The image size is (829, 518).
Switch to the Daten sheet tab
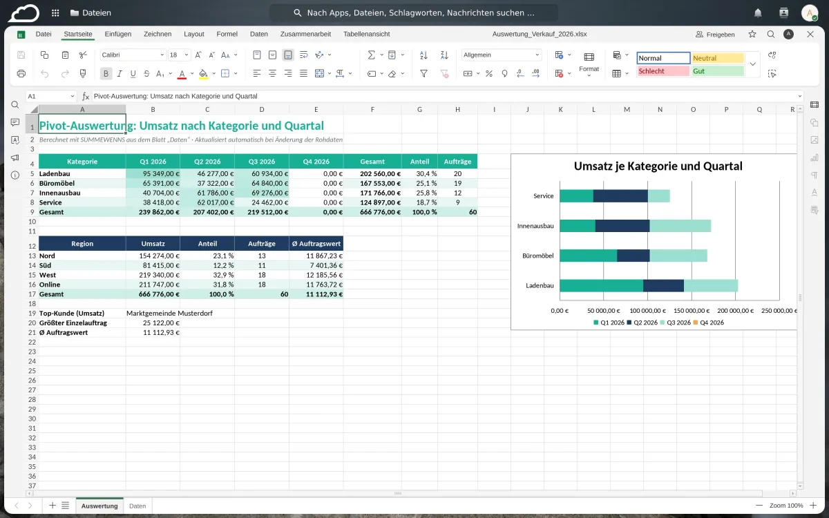(x=137, y=506)
